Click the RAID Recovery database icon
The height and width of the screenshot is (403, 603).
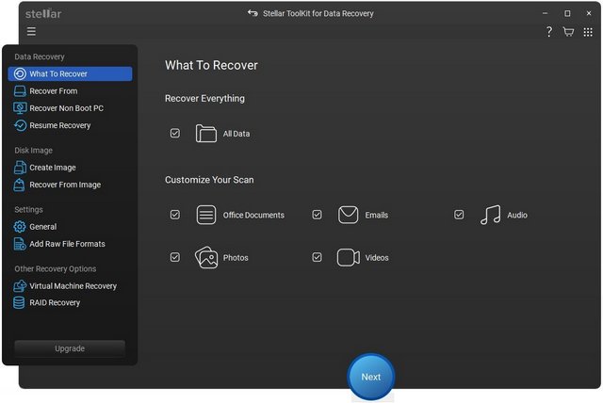(x=19, y=303)
